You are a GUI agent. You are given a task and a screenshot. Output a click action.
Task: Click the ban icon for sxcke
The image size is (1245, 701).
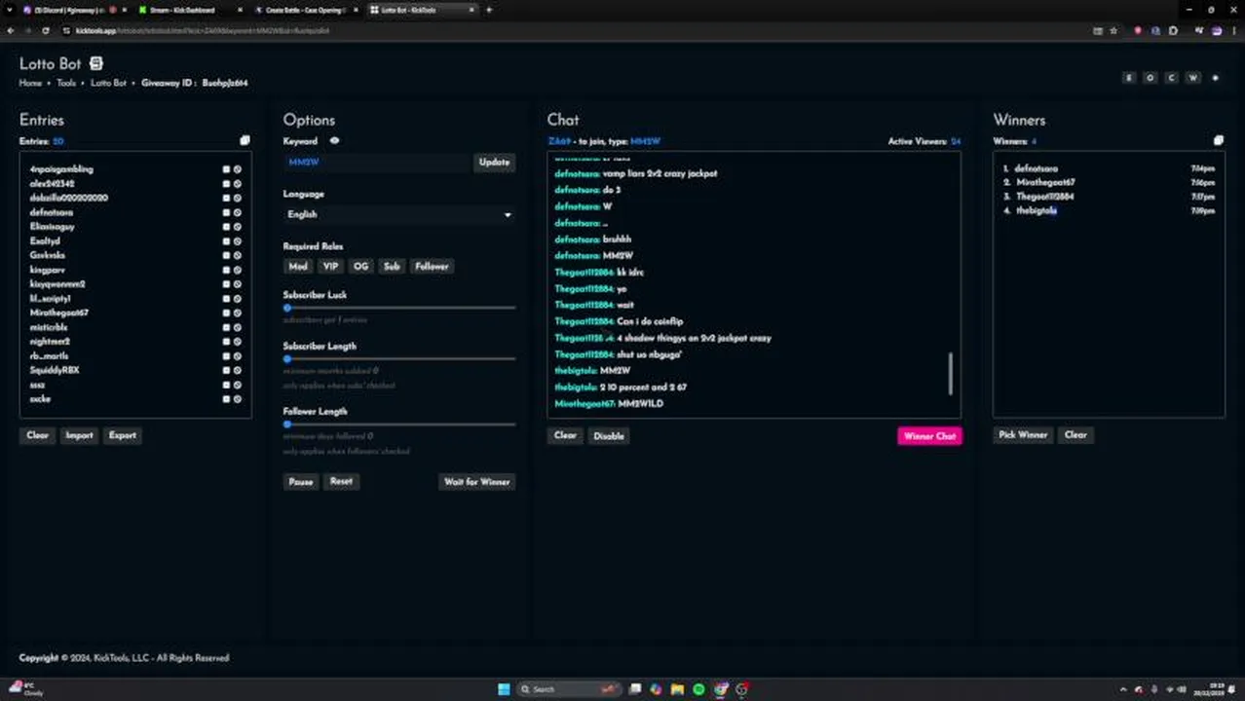tap(237, 399)
